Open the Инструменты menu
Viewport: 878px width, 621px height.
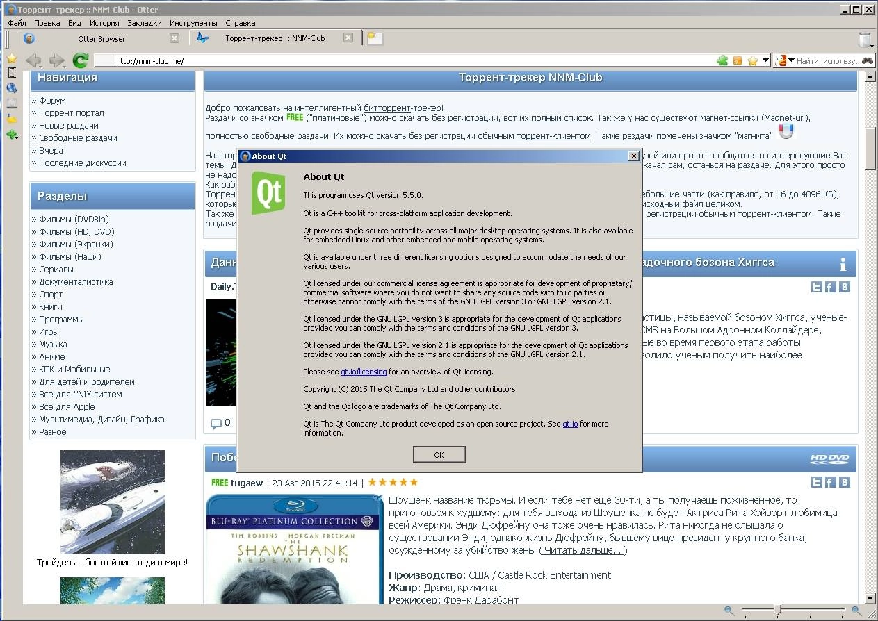[x=193, y=23]
